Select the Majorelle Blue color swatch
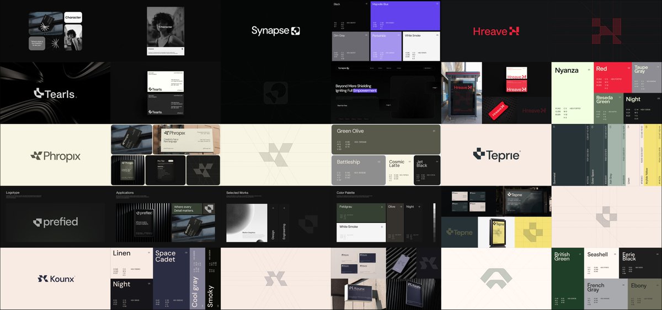Image resolution: width=662 pixels, height=310 pixels. coord(405,15)
